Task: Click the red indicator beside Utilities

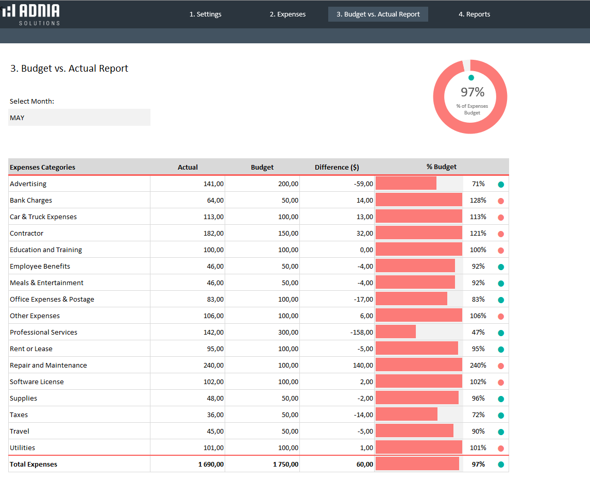Action: pyautogui.click(x=500, y=448)
